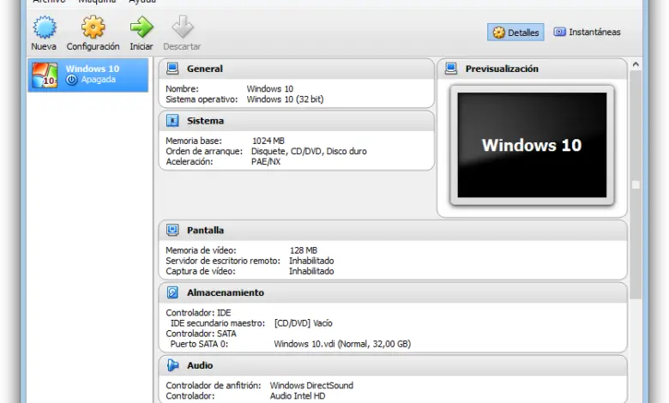
Task: Click the Windows 10 OS icon in list
Action: tap(45, 75)
